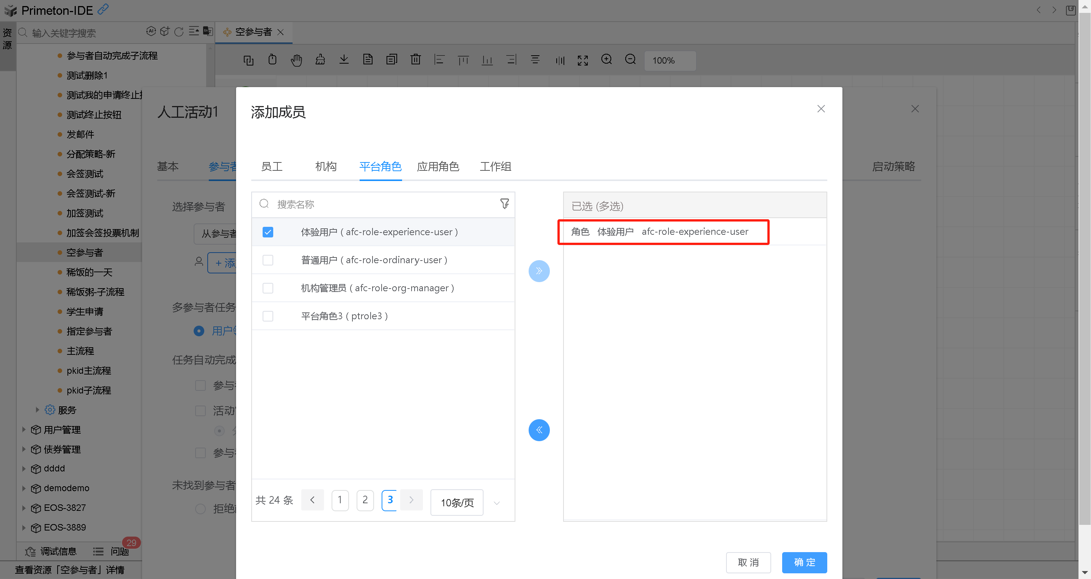
Task: Uncheck the 体验用户 role checkbox
Action: tap(268, 232)
